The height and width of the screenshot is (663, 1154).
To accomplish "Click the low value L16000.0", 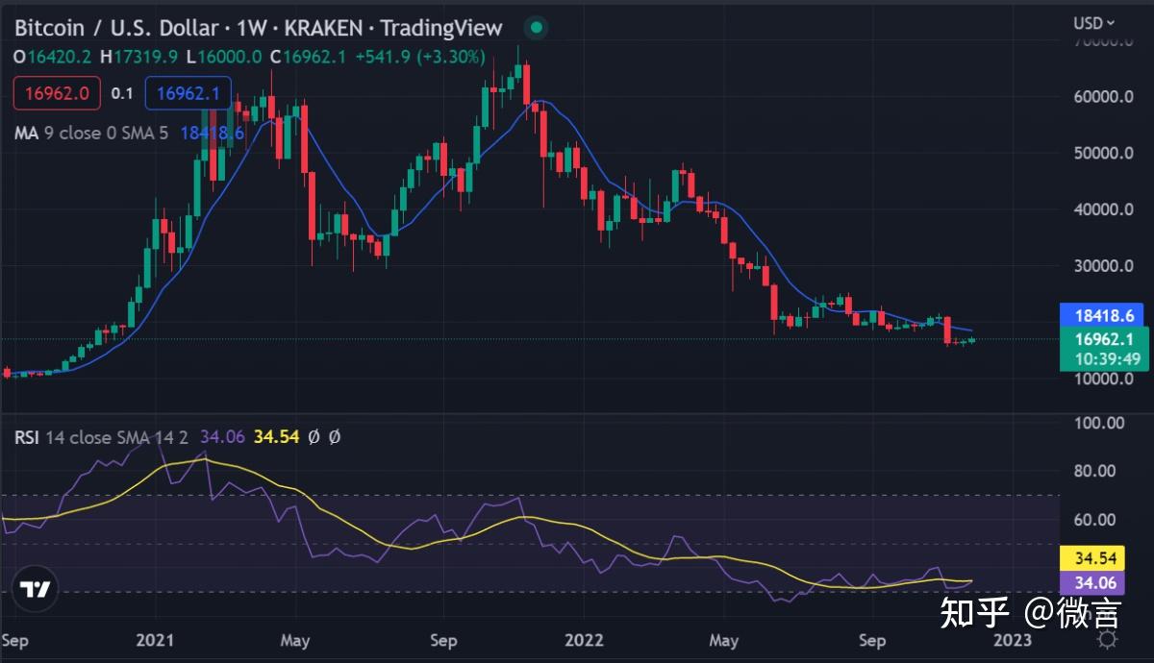I will point(223,57).
